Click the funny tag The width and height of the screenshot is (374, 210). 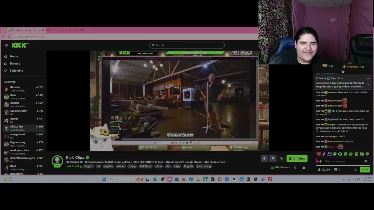[132, 166]
